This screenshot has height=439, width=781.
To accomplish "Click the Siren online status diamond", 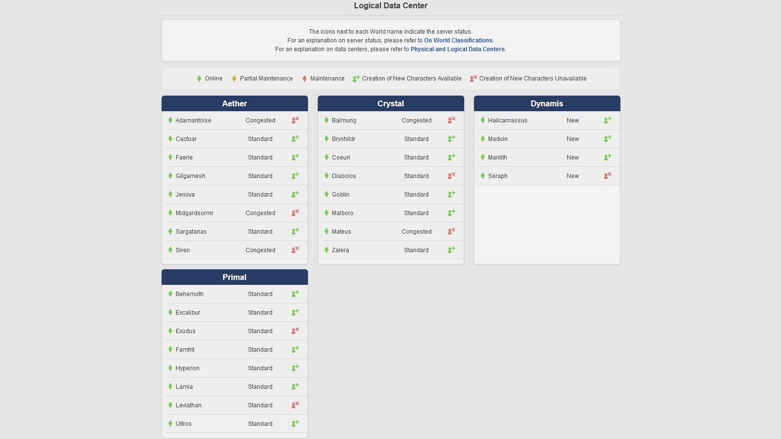I will 170,250.
